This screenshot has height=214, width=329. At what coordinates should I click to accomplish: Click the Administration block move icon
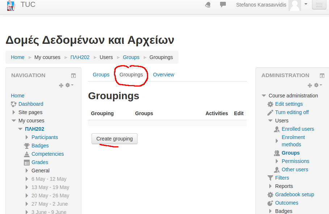coord(309,85)
